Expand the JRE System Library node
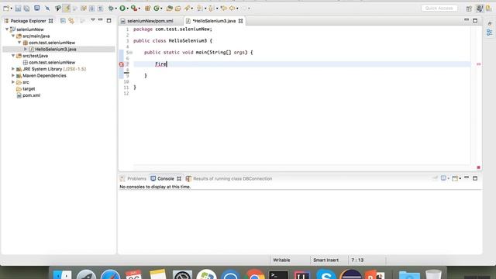The height and width of the screenshot is (279, 496). 13,69
